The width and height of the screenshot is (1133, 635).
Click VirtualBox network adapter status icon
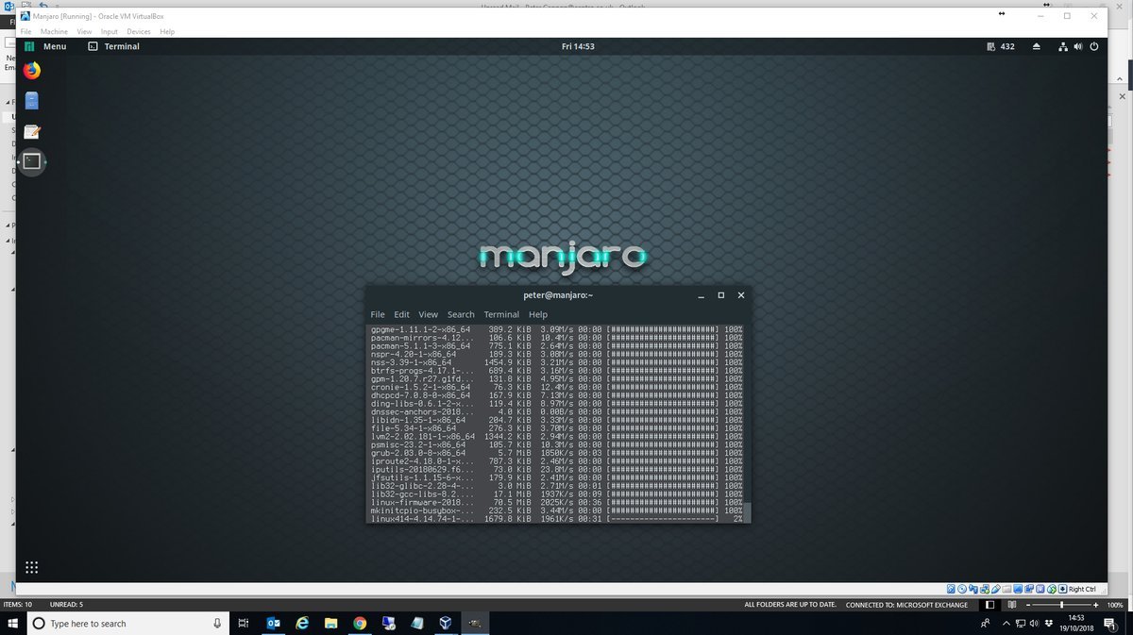pyautogui.click(x=985, y=589)
